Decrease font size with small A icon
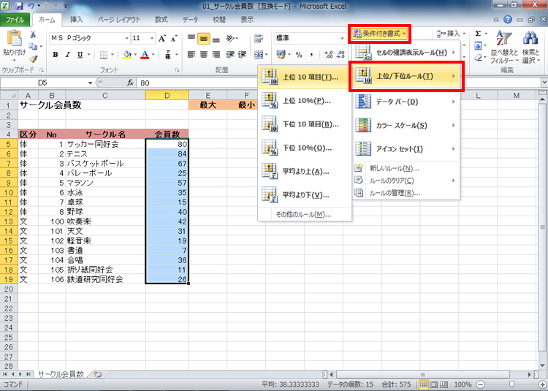 click(174, 38)
